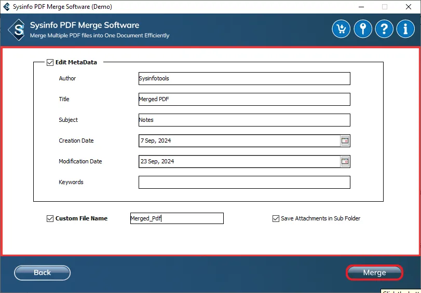Focus the Author text field
Viewport: 421px width, 293px height.
(244, 78)
